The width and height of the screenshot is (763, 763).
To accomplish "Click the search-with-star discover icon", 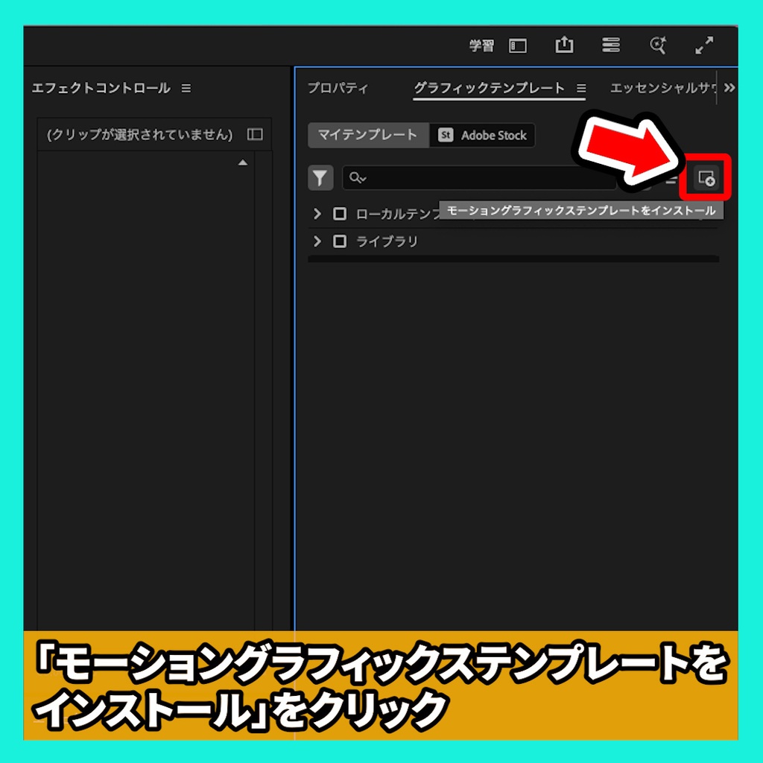I will pos(658,45).
